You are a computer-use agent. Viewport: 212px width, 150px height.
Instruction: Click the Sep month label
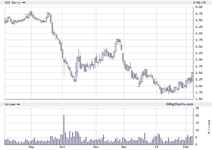pyautogui.click(x=31, y=147)
